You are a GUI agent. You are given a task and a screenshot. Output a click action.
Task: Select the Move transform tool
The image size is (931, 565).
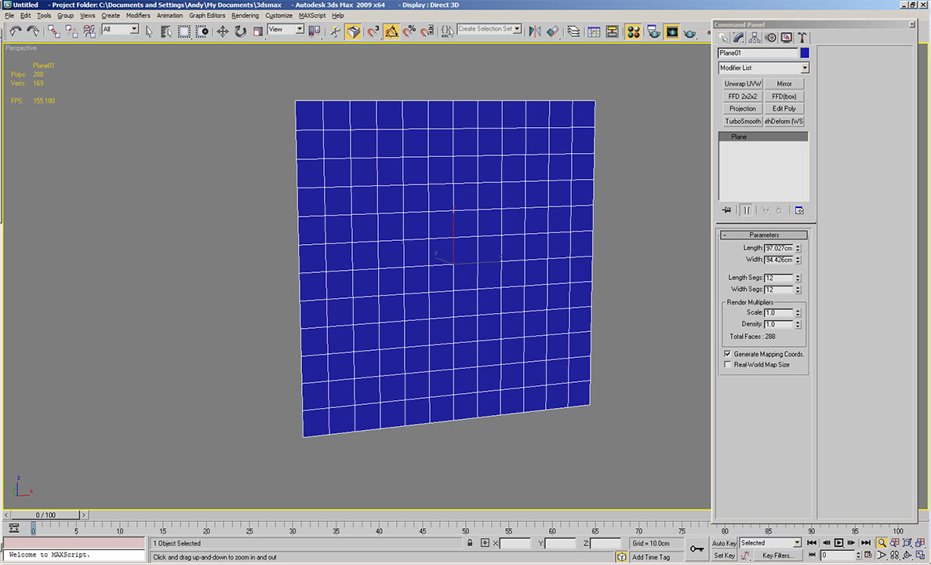(223, 31)
